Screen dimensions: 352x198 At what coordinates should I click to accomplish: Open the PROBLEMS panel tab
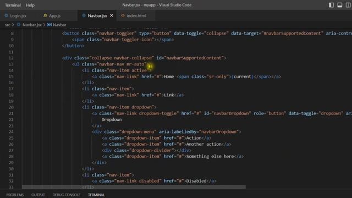pos(15,195)
